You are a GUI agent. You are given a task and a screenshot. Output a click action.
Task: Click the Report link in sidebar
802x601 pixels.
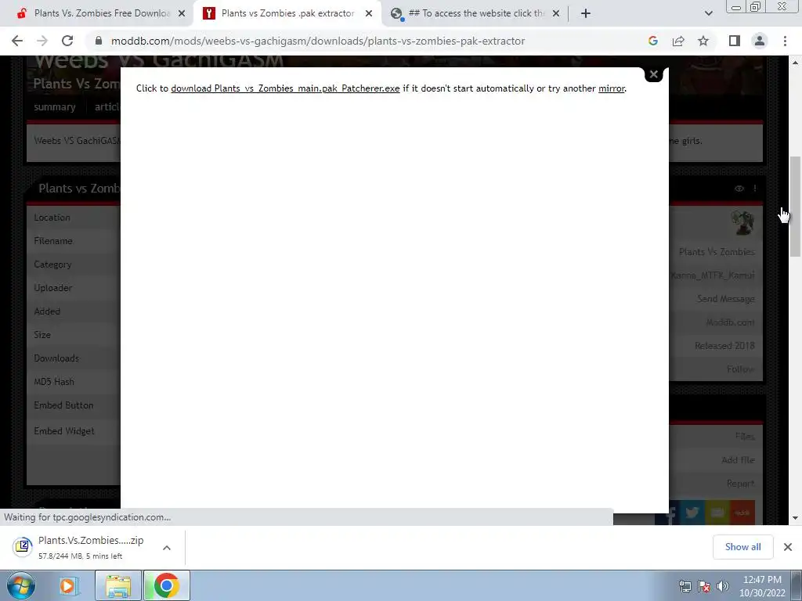(x=741, y=484)
